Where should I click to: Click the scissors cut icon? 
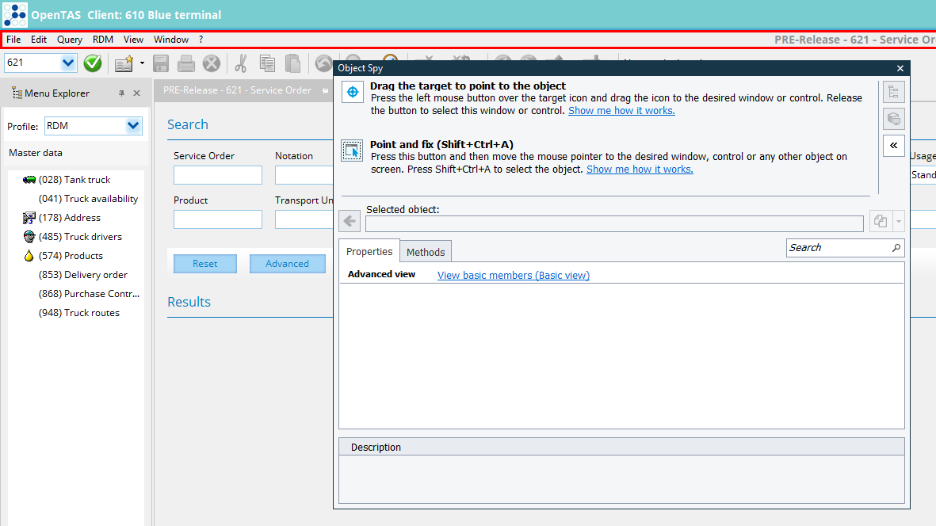pyautogui.click(x=241, y=63)
